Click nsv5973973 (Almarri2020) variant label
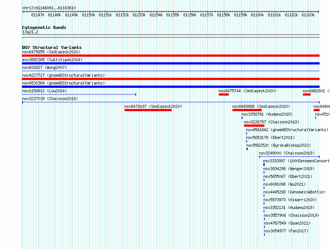Screen dimensions: 330x249 point(290,200)
